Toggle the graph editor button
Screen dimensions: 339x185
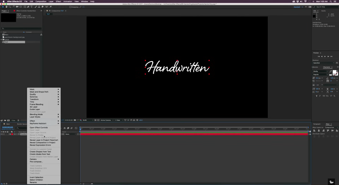[76, 128]
